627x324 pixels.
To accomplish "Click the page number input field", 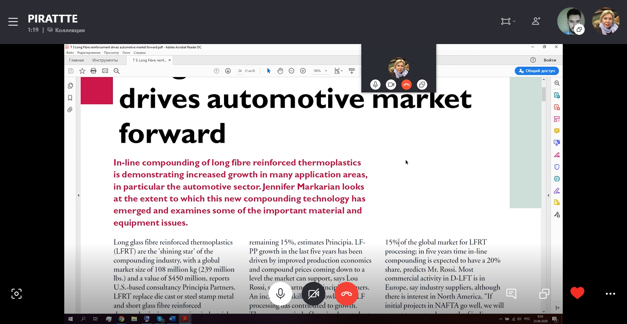I will pyautogui.click(x=240, y=71).
